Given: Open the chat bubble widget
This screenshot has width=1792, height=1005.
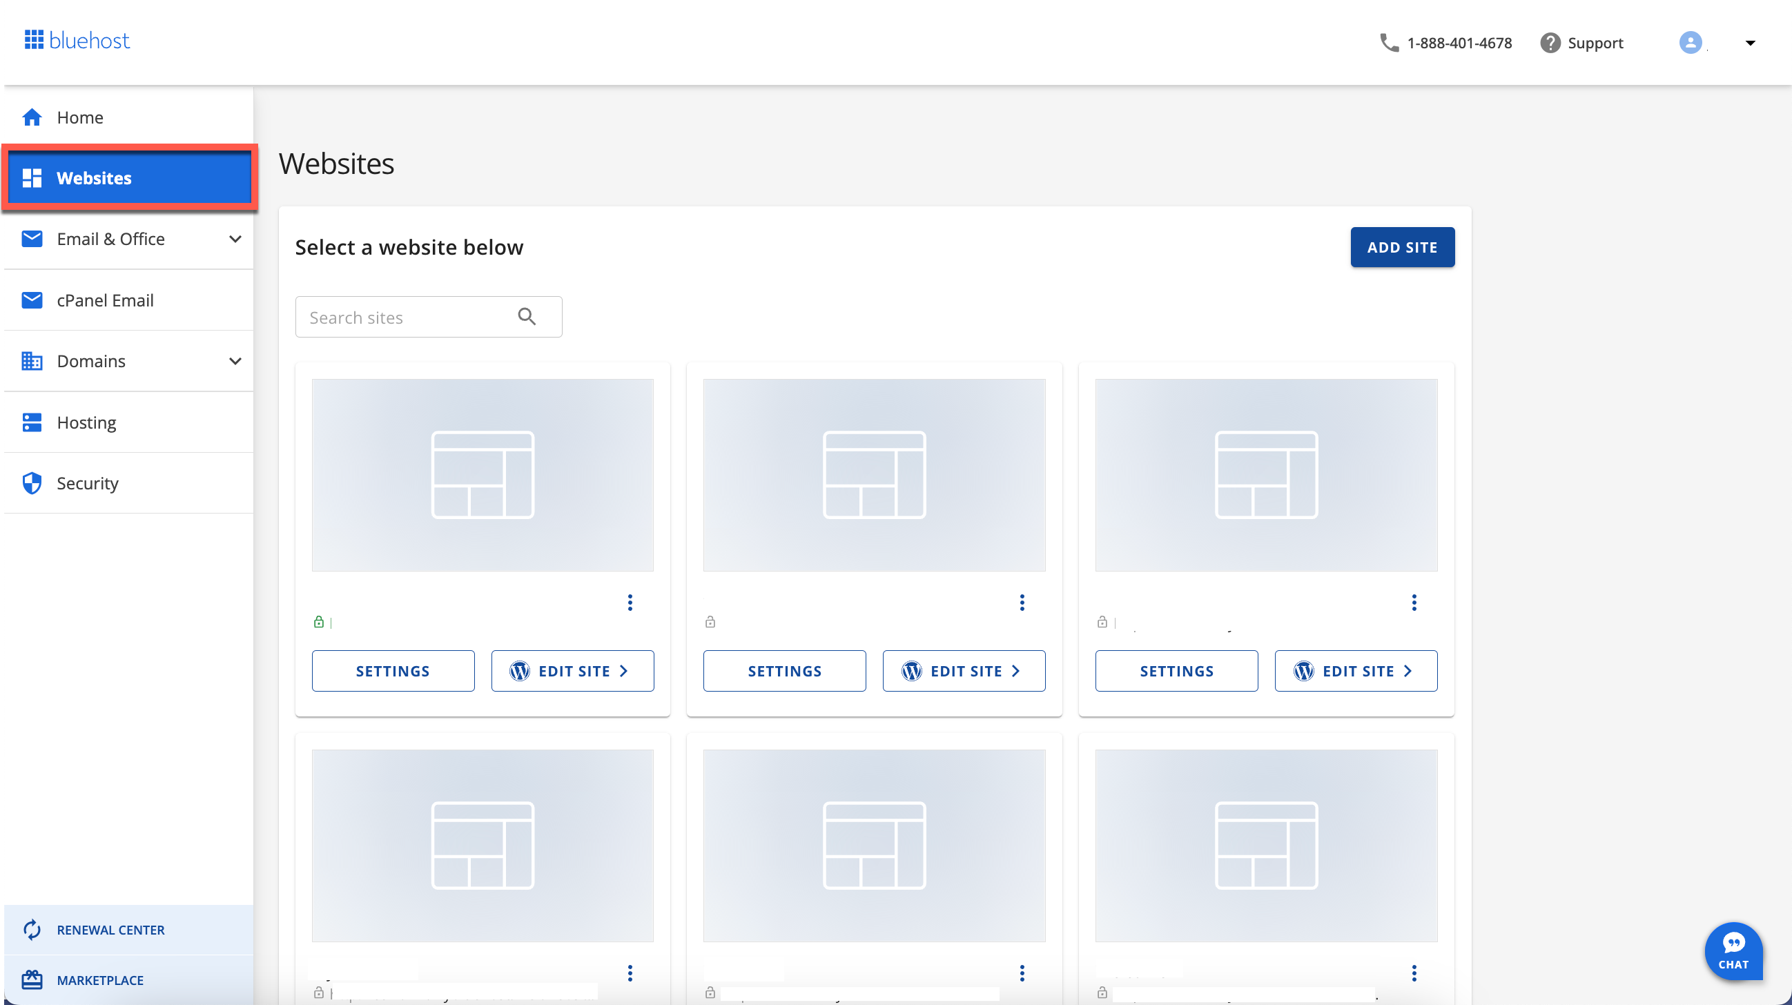Looking at the screenshot, I should [1733, 950].
